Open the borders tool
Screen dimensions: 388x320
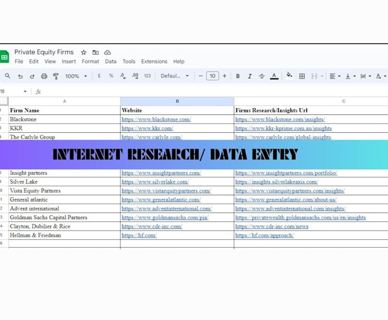tap(302, 76)
